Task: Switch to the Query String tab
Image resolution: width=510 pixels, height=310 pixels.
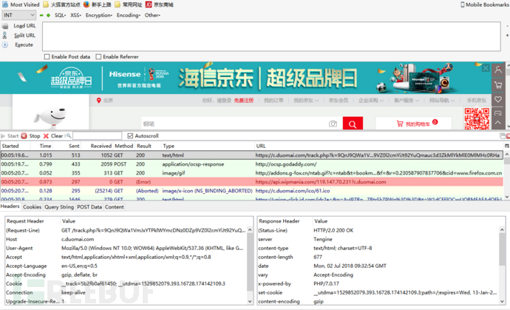Action: point(59,206)
